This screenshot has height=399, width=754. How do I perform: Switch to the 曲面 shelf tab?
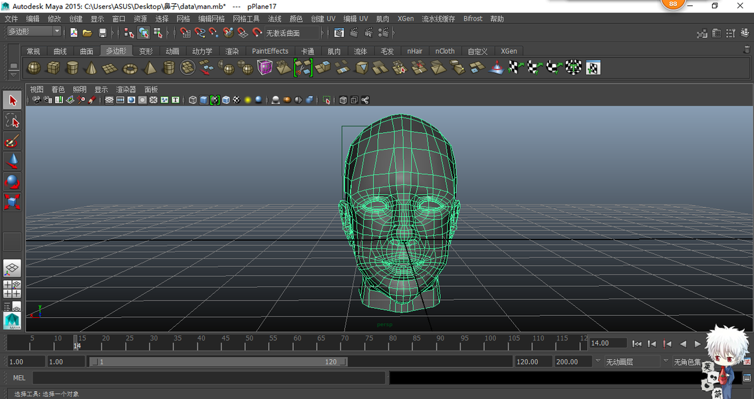pos(86,51)
